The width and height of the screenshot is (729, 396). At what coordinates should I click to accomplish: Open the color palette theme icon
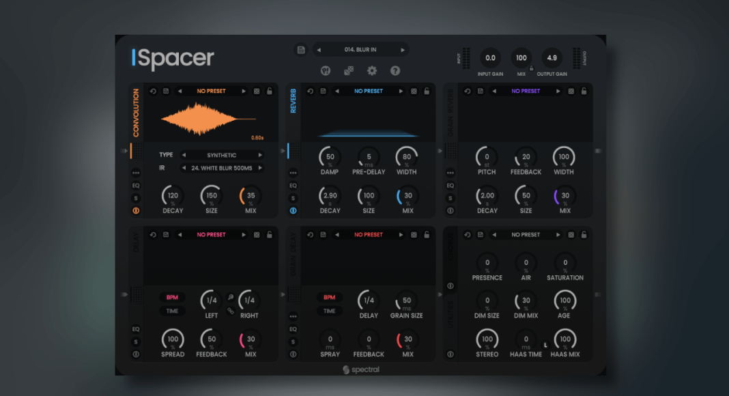click(x=326, y=70)
